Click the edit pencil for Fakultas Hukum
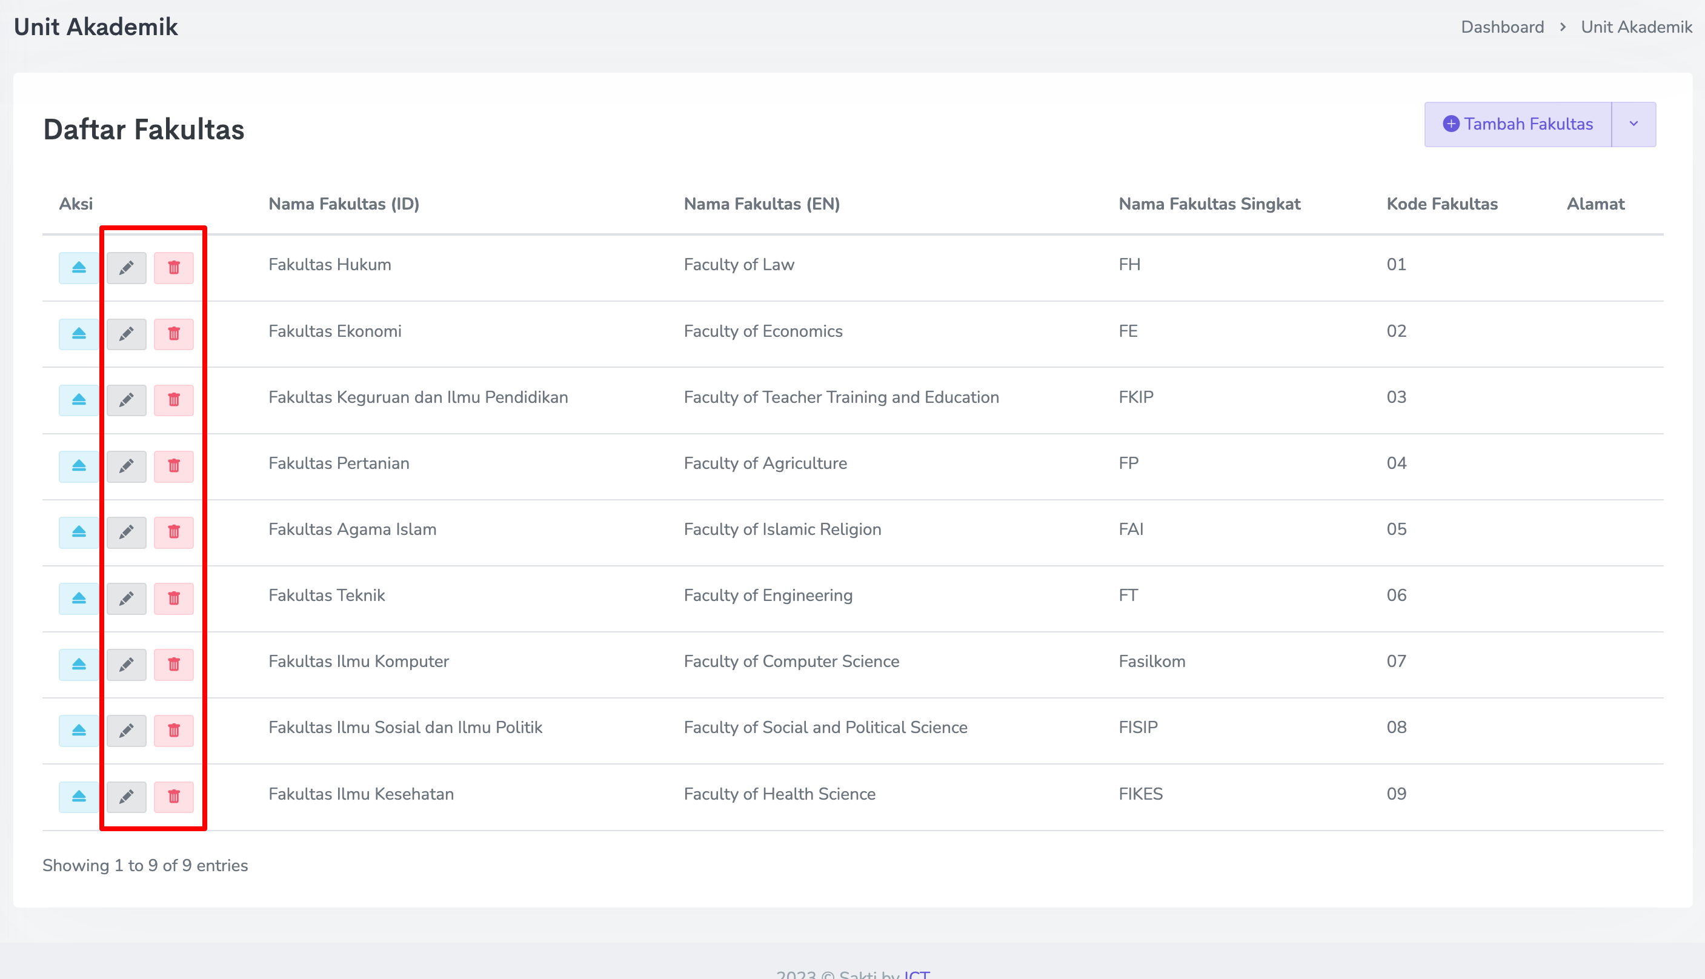Screen dimensions: 1705x979 [x=127, y=268]
